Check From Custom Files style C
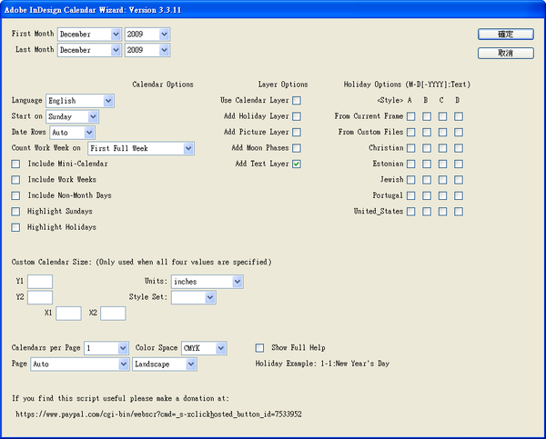 point(442,132)
